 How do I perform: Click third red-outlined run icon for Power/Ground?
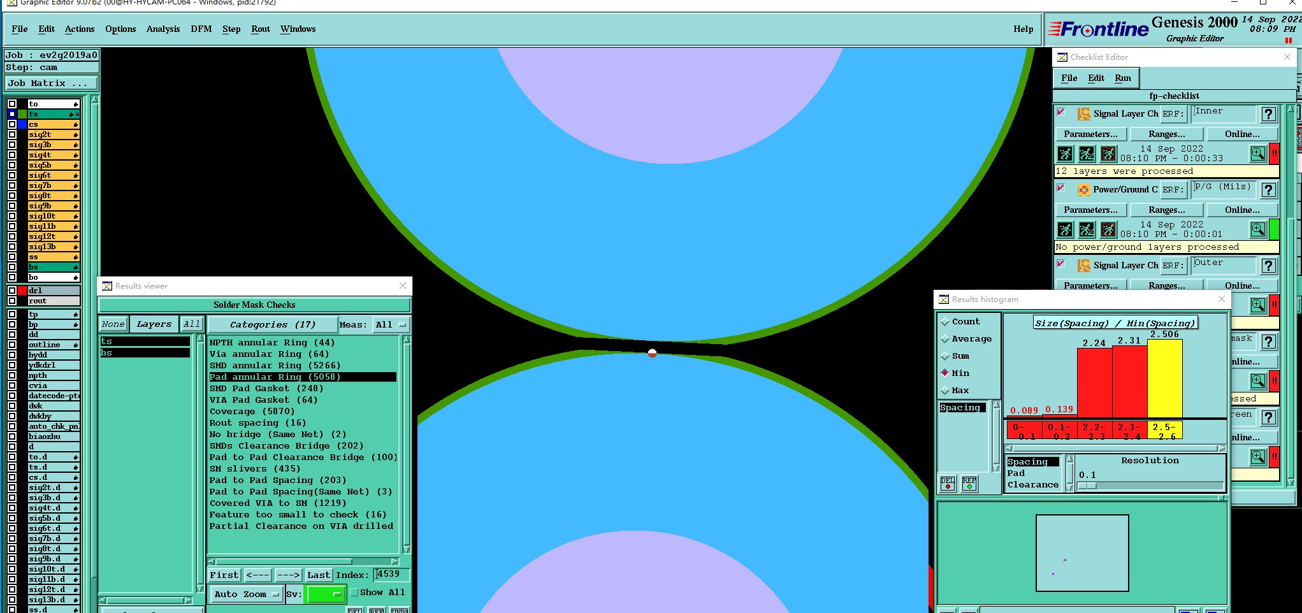pos(1108,229)
